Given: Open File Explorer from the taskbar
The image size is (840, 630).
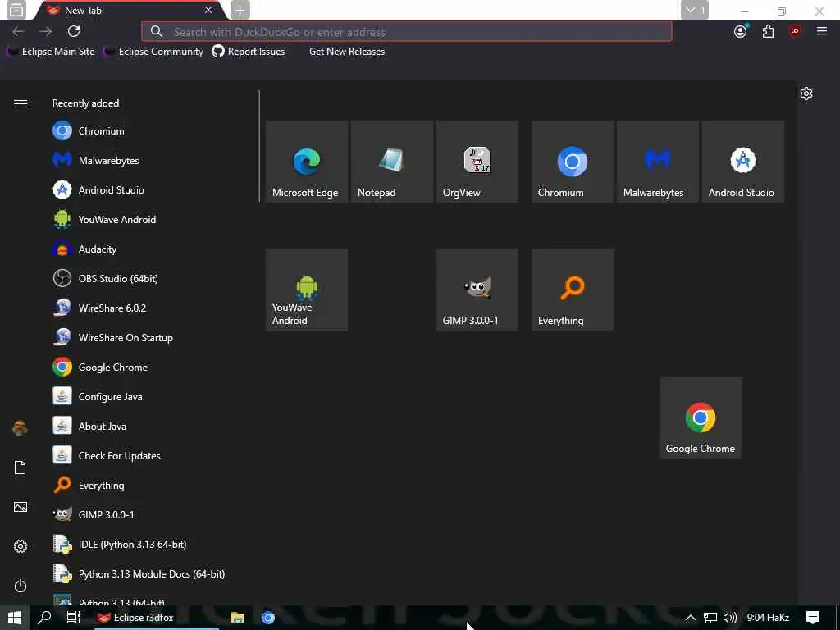Looking at the screenshot, I should pyautogui.click(x=238, y=618).
